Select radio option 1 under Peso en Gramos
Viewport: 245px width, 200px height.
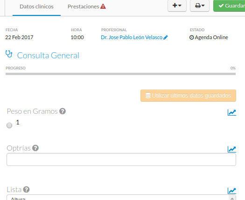[9, 125]
